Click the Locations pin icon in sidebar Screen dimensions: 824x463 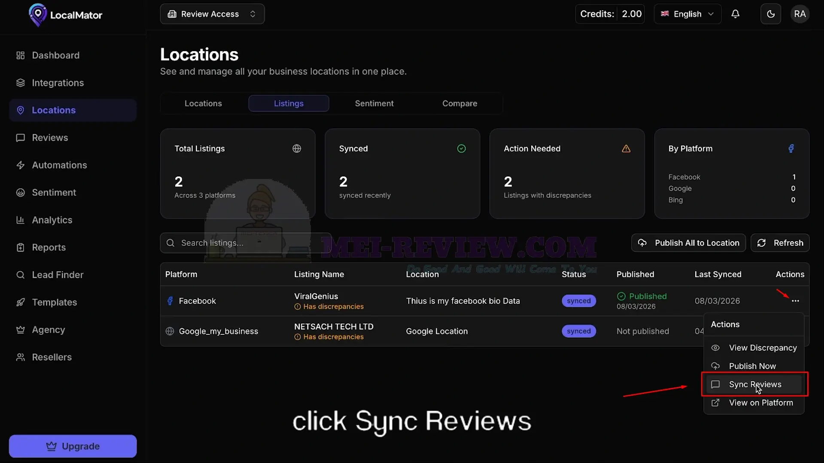coord(20,110)
